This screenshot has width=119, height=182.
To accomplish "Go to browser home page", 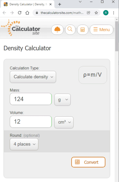I will [27, 13].
